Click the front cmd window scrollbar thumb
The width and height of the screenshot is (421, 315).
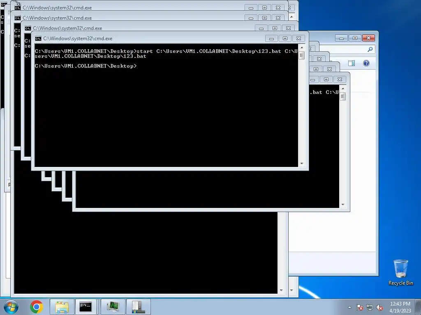[x=302, y=55]
